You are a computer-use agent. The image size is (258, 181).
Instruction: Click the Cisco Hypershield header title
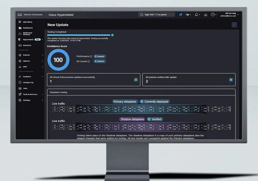pos(61,15)
